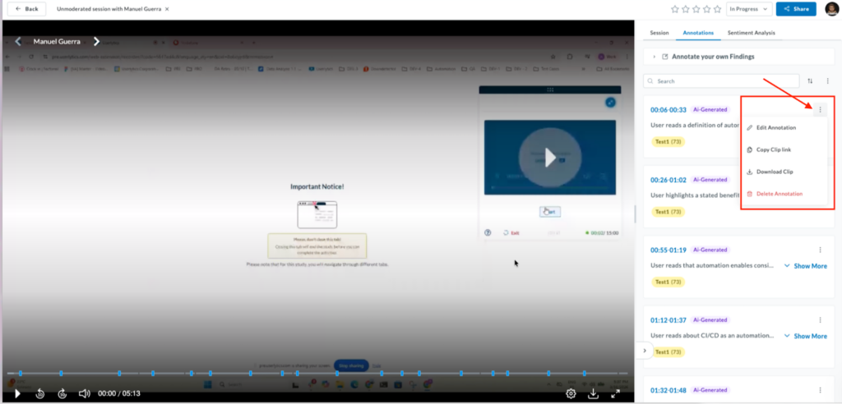Rate the session with the third star
The image size is (842, 404).
[696, 9]
